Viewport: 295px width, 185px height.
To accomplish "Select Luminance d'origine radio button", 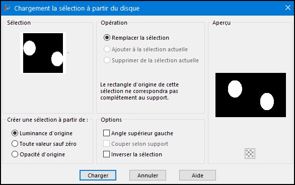I will (x=15, y=133).
